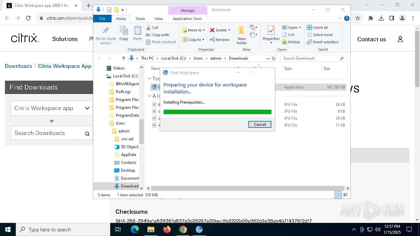Collapse the ribbon with chevron
The height and width of the screenshot is (236, 420).
point(340,19)
